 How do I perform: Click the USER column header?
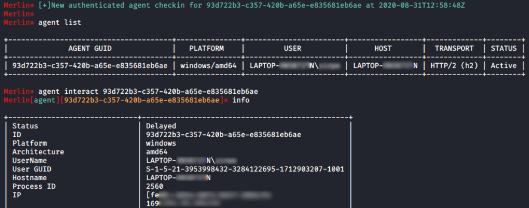[x=292, y=49]
